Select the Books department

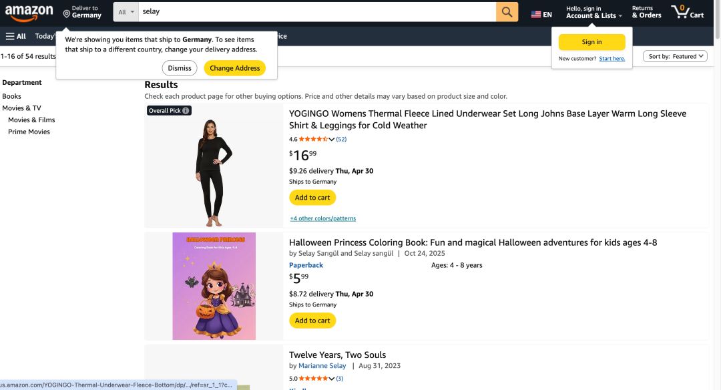12,96
